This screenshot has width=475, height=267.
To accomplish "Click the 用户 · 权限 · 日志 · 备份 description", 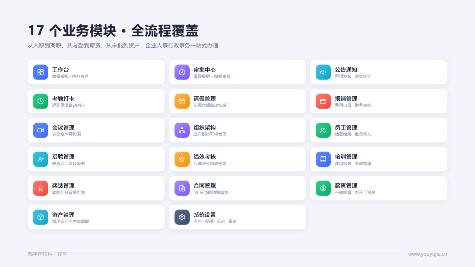I will [215, 222].
